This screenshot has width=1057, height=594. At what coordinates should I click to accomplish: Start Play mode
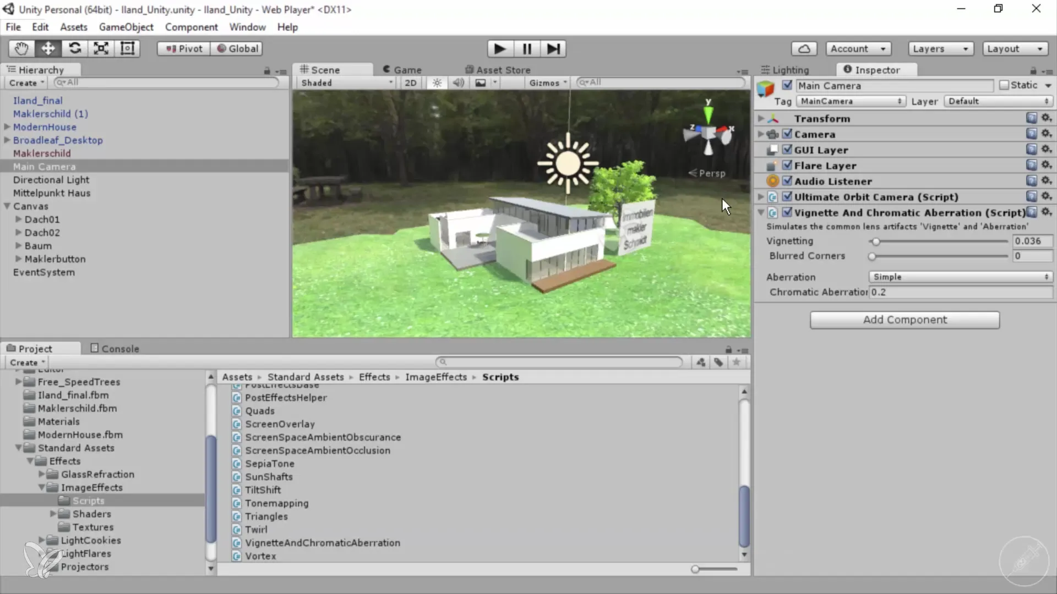tap(500, 49)
